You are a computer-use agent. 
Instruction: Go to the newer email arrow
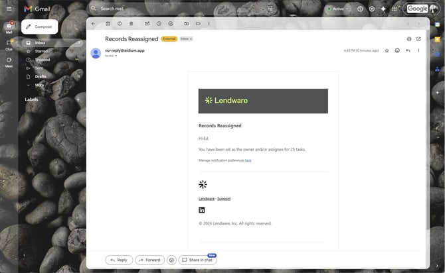coord(408,23)
